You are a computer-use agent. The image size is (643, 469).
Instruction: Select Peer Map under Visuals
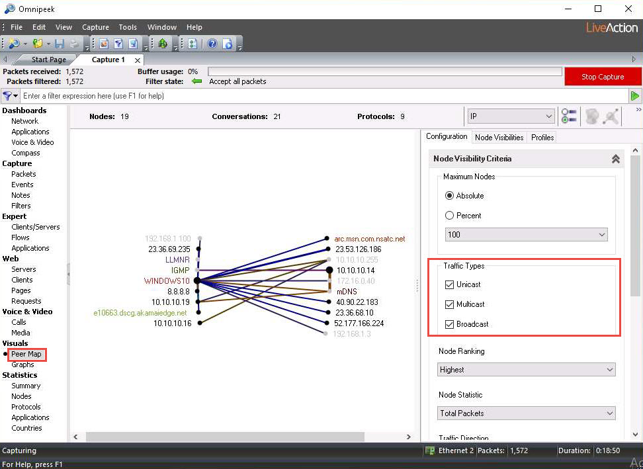[26, 354]
